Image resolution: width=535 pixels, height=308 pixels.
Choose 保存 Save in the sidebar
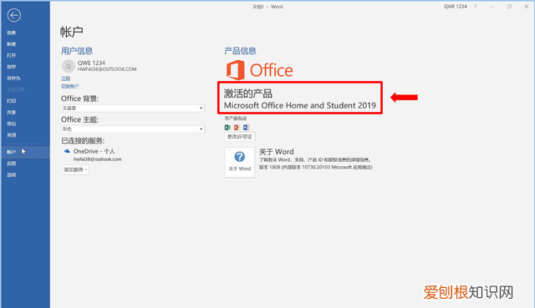click(11, 67)
